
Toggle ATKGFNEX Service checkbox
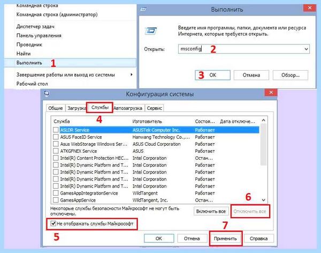(56, 151)
